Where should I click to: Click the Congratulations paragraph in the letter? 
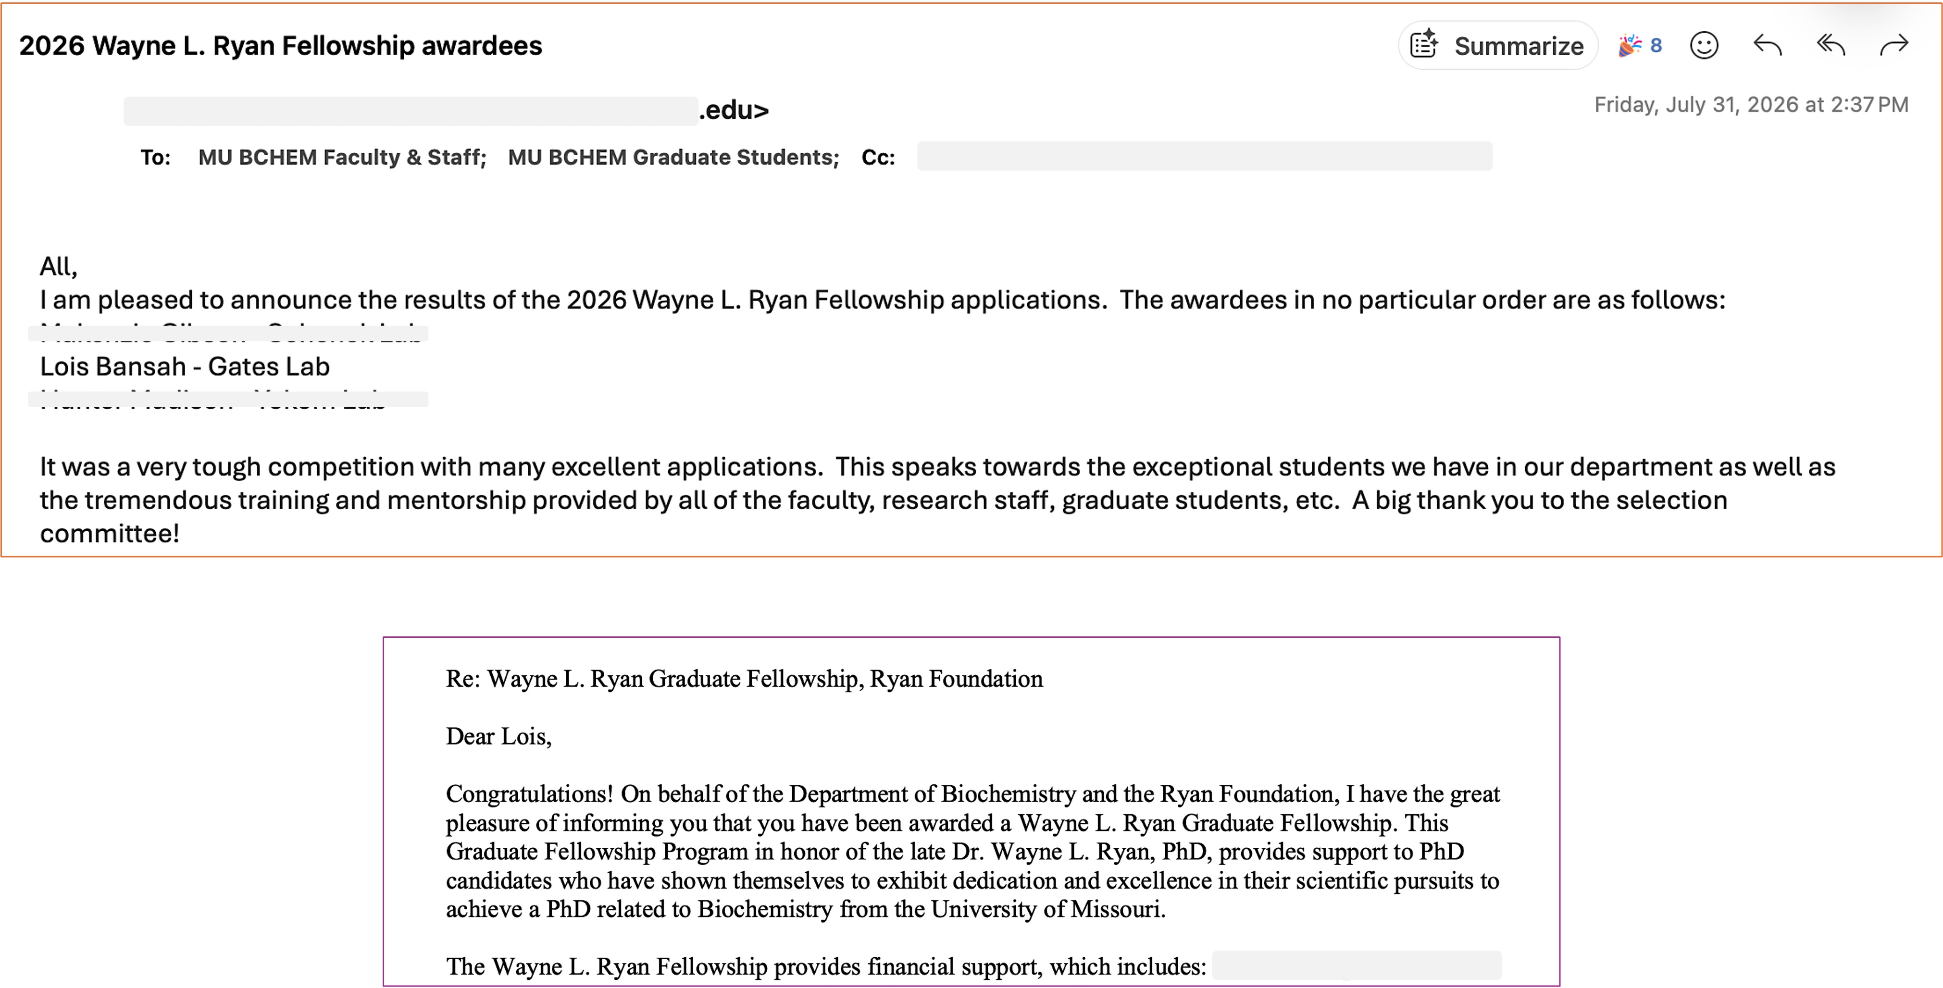click(973, 852)
